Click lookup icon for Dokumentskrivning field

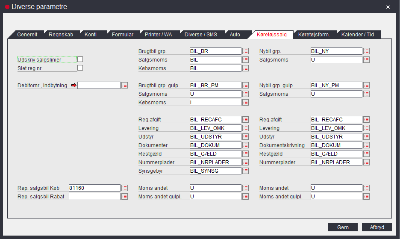click(x=366, y=145)
